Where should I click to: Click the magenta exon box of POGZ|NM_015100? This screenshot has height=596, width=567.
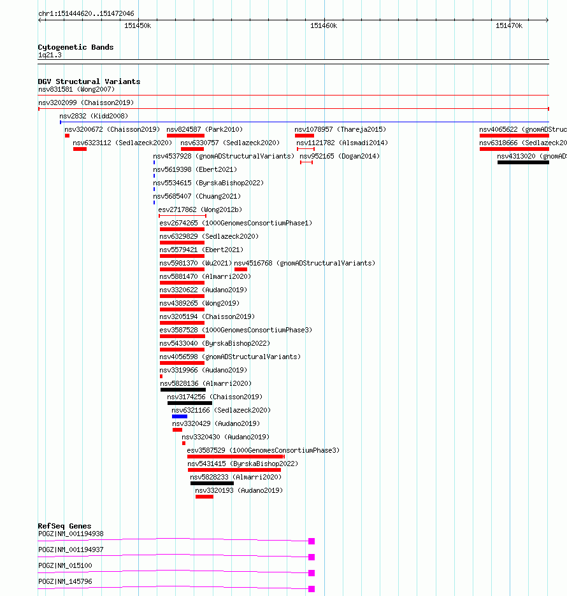click(312, 573)
